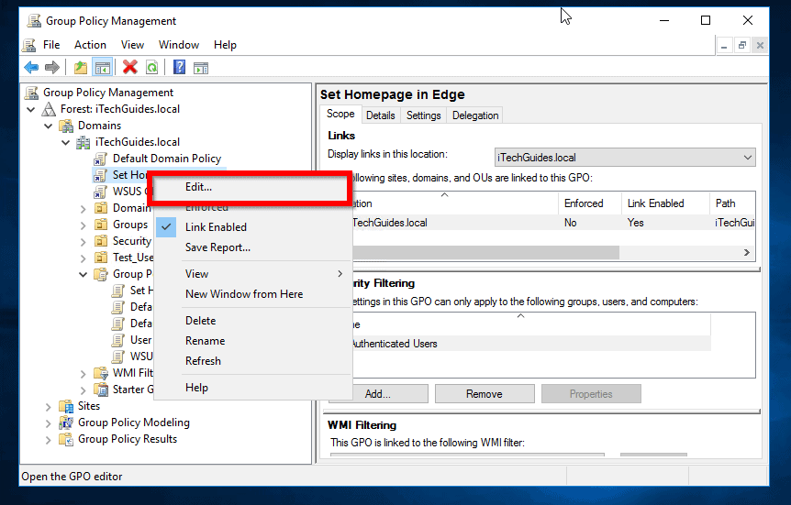The width and height of the screenshot is (791, 505).
Task: Select the Scope tab
Action: coord(340,114)
